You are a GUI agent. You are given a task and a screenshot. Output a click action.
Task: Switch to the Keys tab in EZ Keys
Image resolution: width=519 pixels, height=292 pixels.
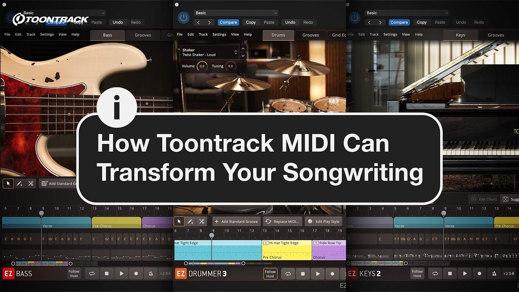tap(460, 35)
